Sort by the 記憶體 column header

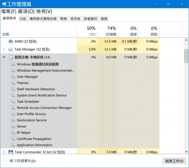[108, 32]
